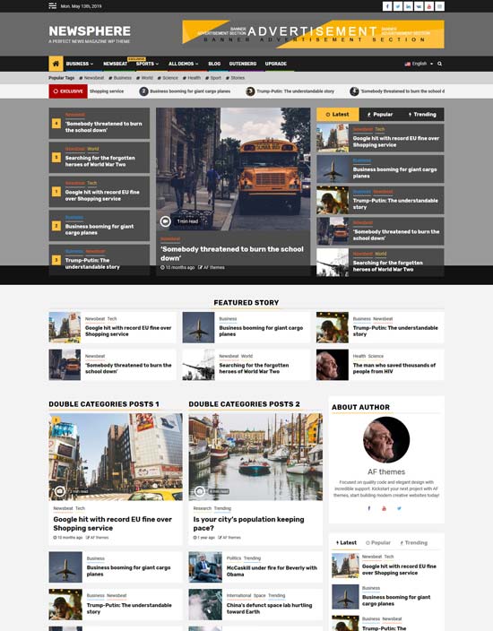Click the red Exclusive ticker label
493x631 pixels.
pos(68,91)
